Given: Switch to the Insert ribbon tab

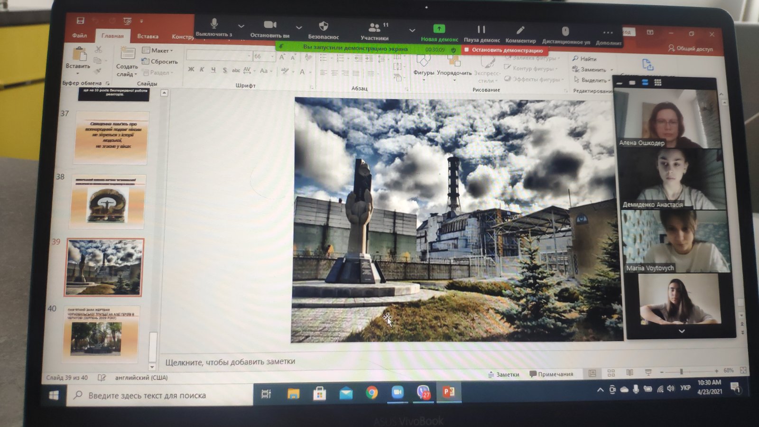Looking at the screenshot, I should coord(148,36).
